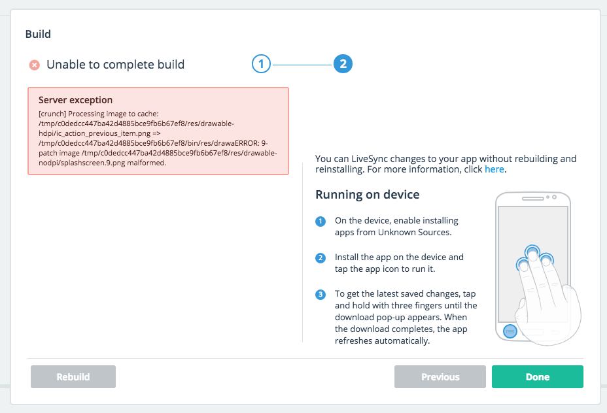This screenshot has height=413, width=607.
Task: Click bullet number 3 for latest changes step
Action: coord(321,294)
